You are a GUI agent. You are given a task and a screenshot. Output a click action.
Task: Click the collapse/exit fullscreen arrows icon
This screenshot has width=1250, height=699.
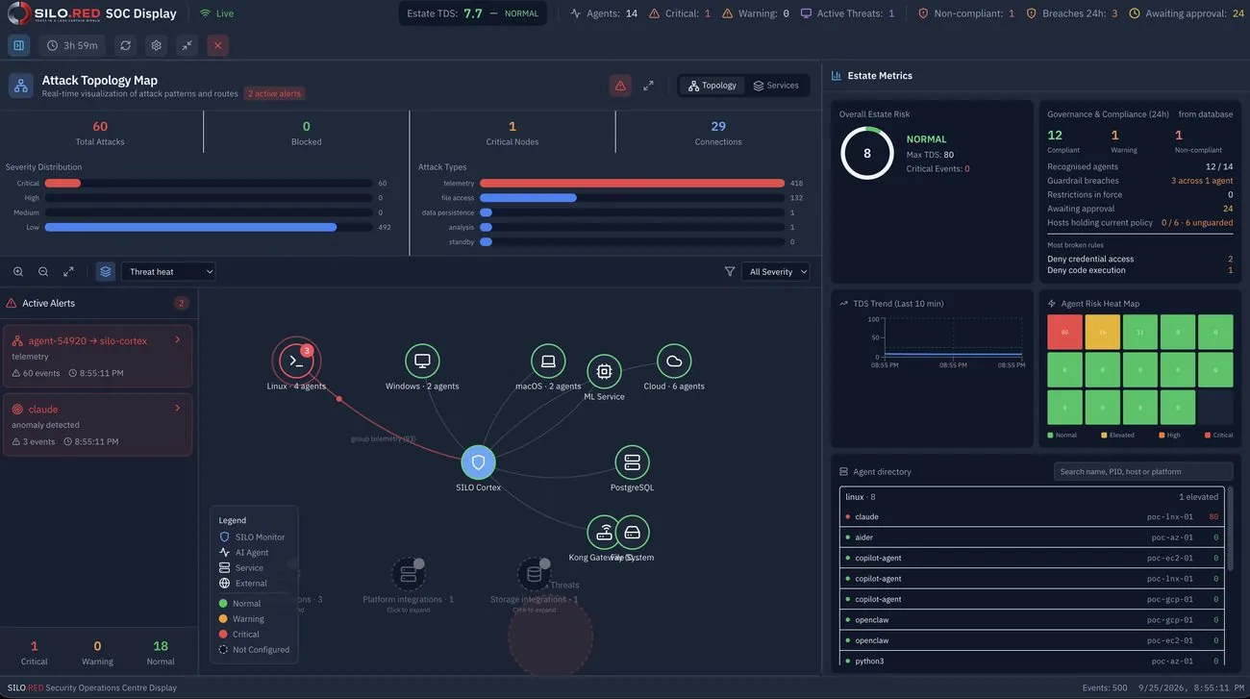click(x=187, y=45)
